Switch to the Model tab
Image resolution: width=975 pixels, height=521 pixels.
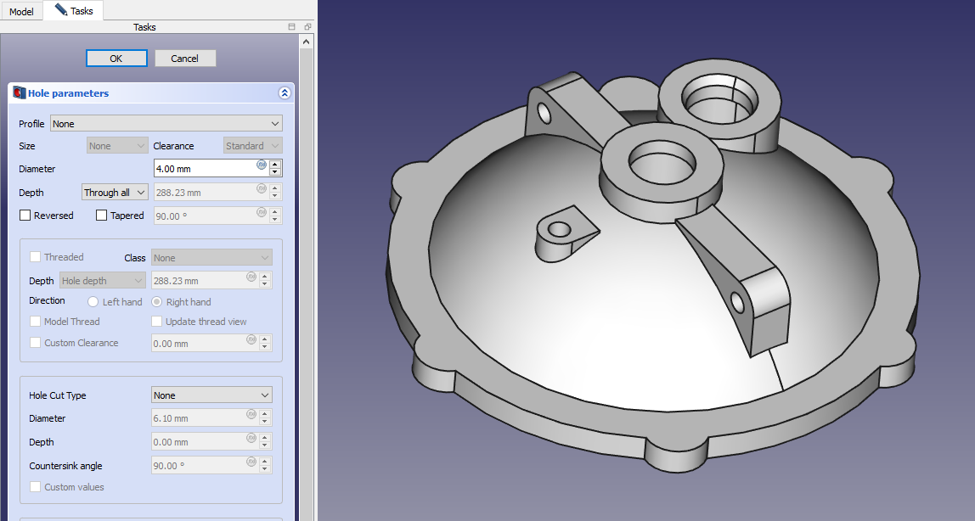coord(21,12)
